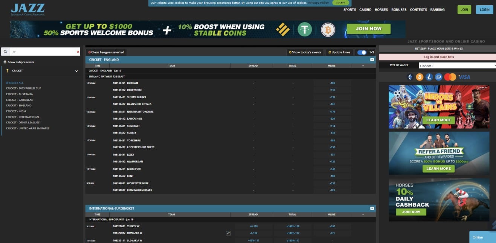Click Hungary W moneyline -271
This screenshot has width=496, height=243.
click(332, 233)
